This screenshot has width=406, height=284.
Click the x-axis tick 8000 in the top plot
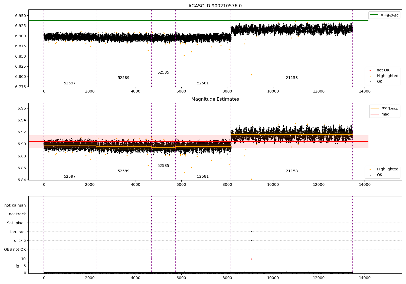(227, 91)
